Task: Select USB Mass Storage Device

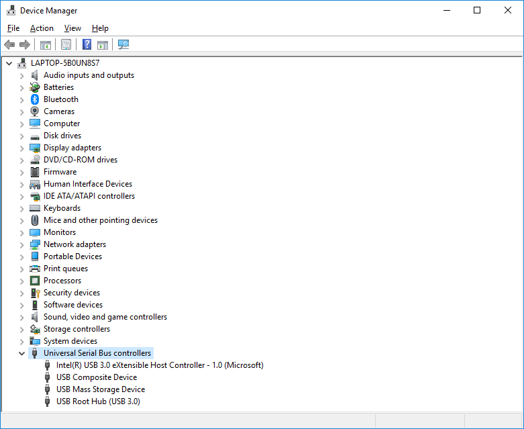Action: 100,389
